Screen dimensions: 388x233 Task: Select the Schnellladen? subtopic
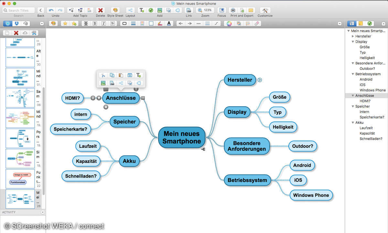tap(81, 176)
